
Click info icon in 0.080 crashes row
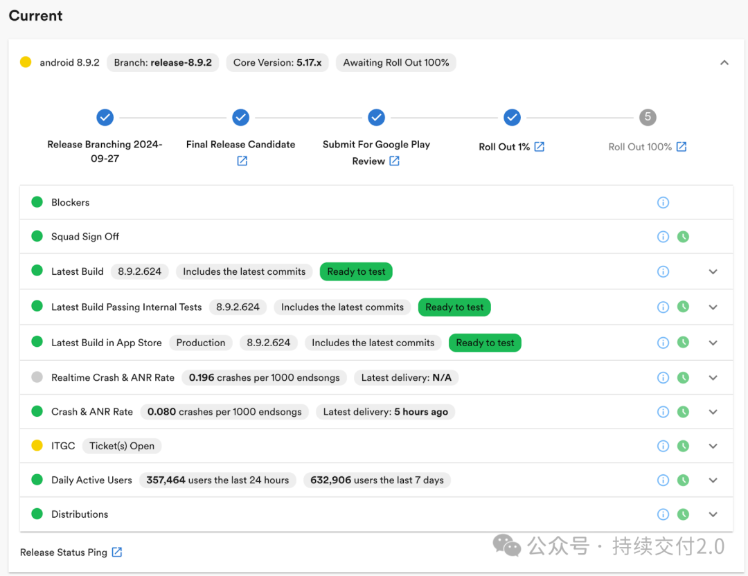663,412
